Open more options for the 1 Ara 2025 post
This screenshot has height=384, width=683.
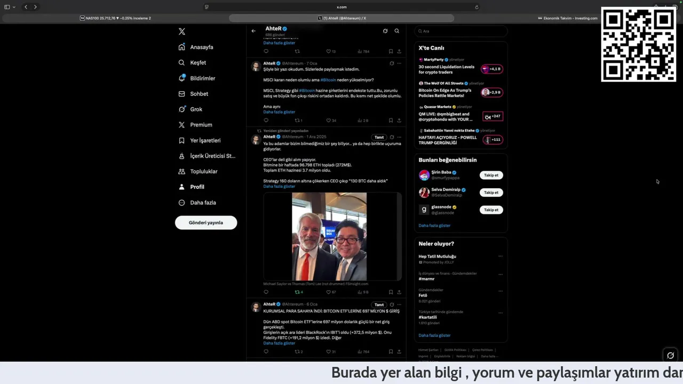pyautogui.click(x=399, y=137)
